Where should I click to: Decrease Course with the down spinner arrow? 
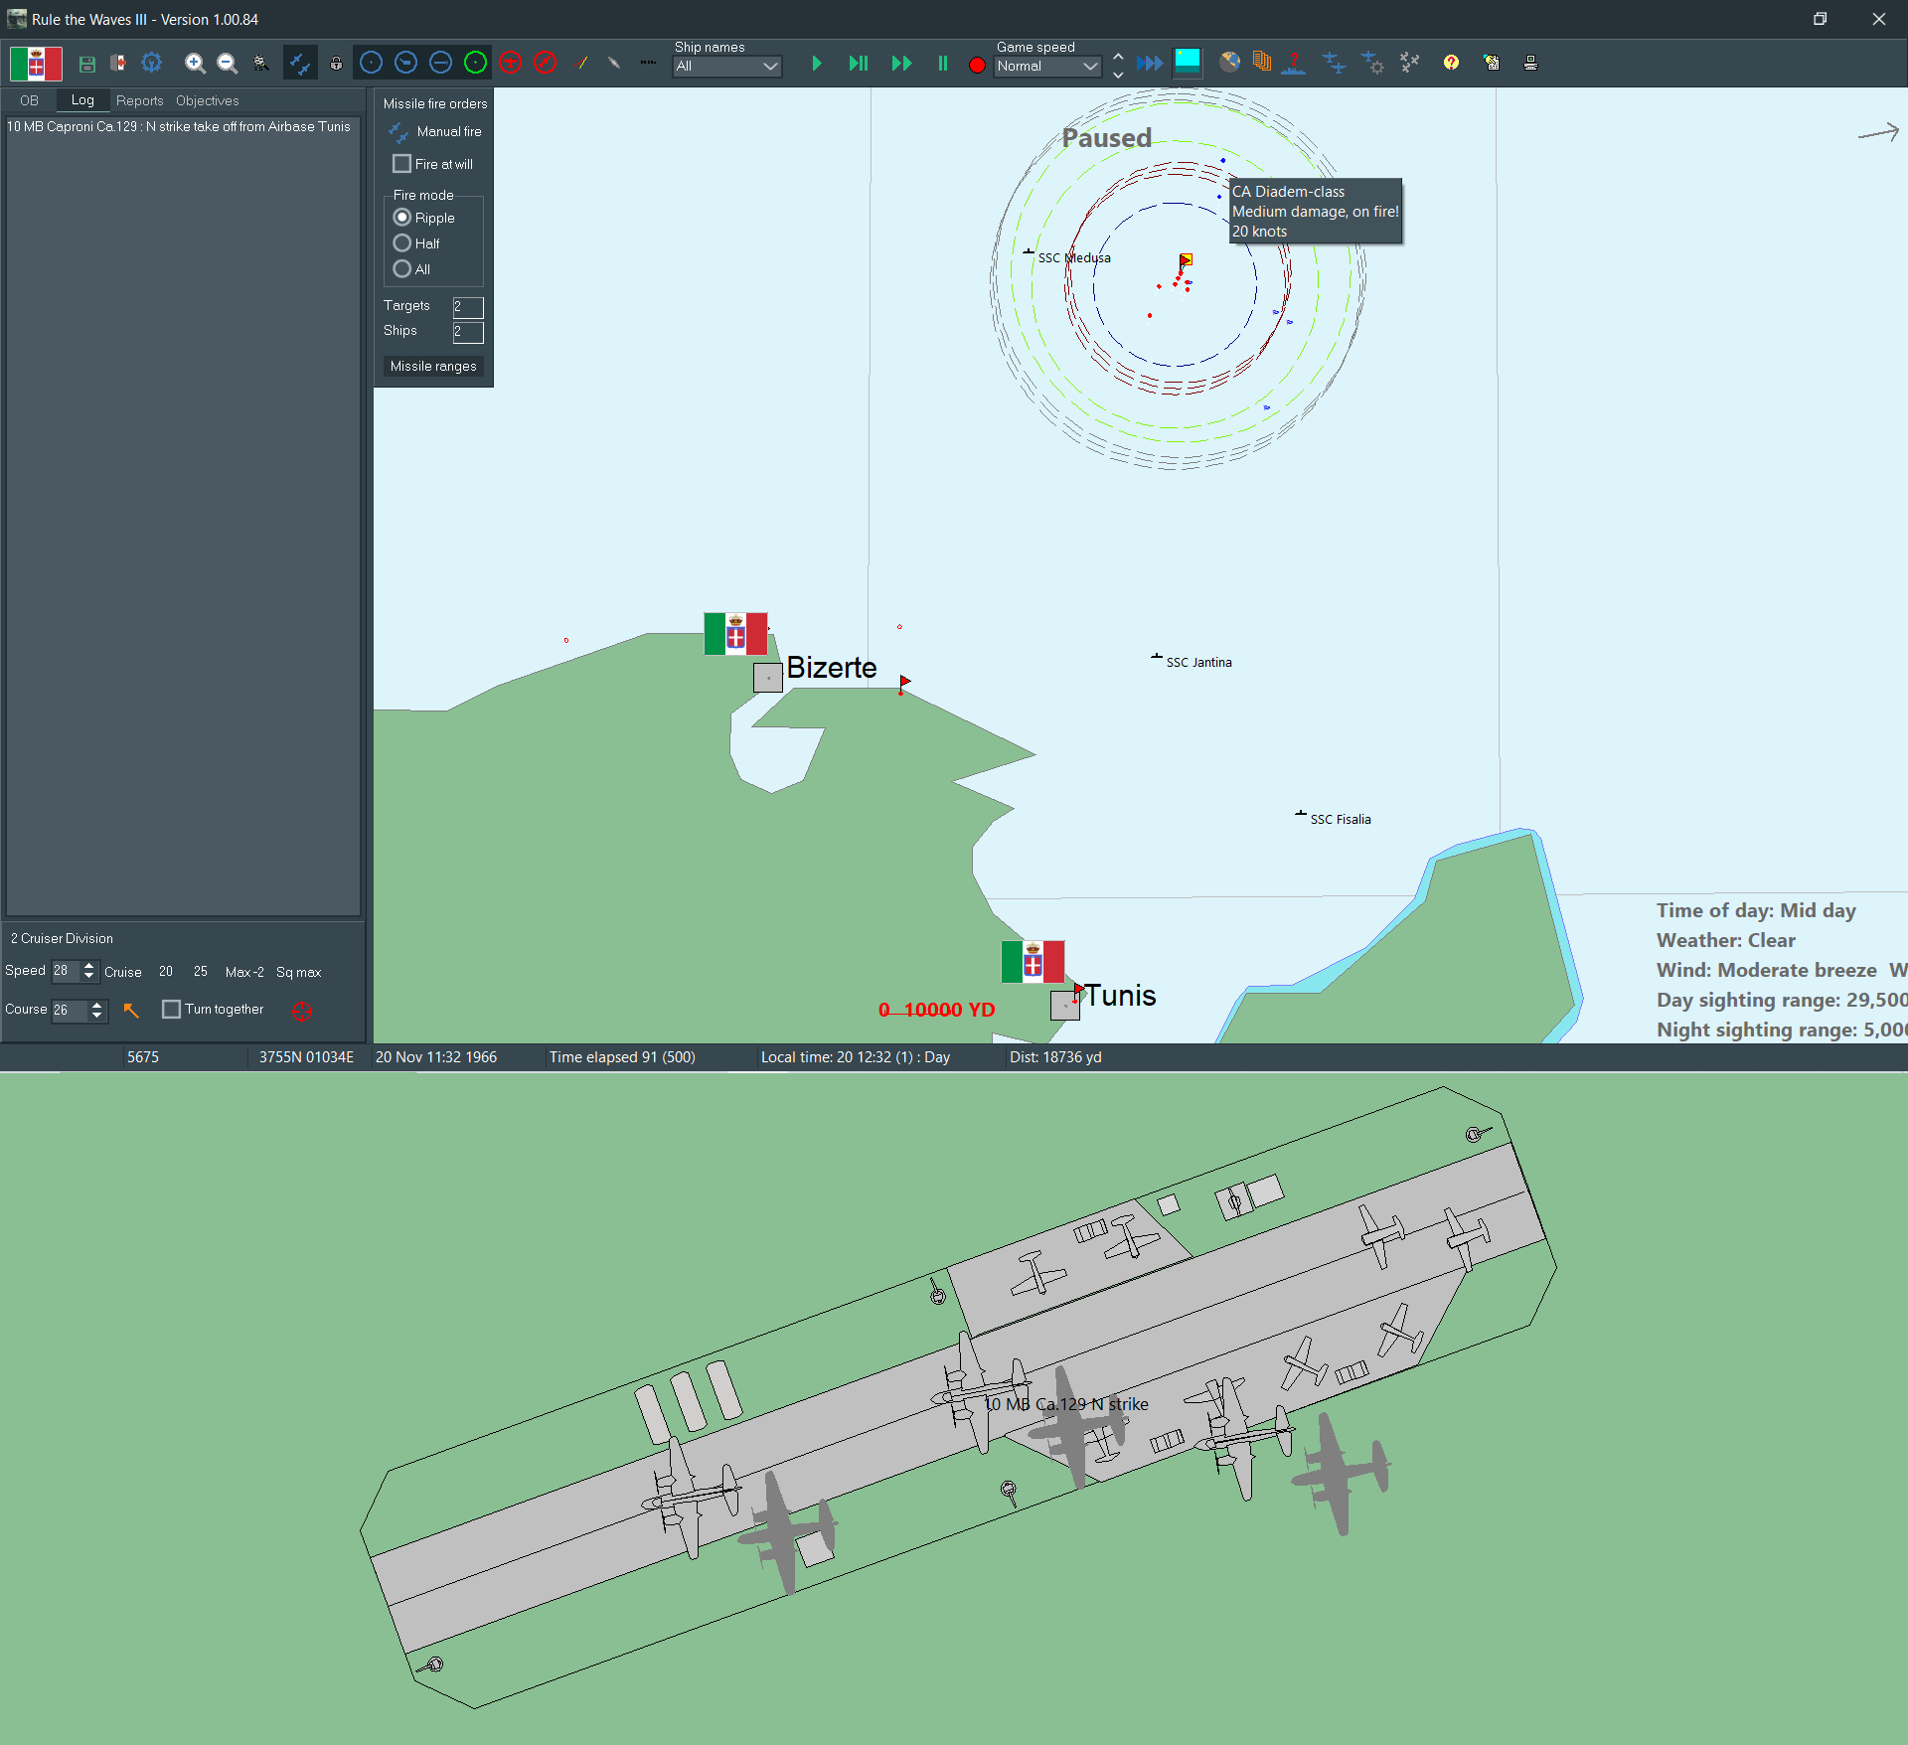point(96,1017)
